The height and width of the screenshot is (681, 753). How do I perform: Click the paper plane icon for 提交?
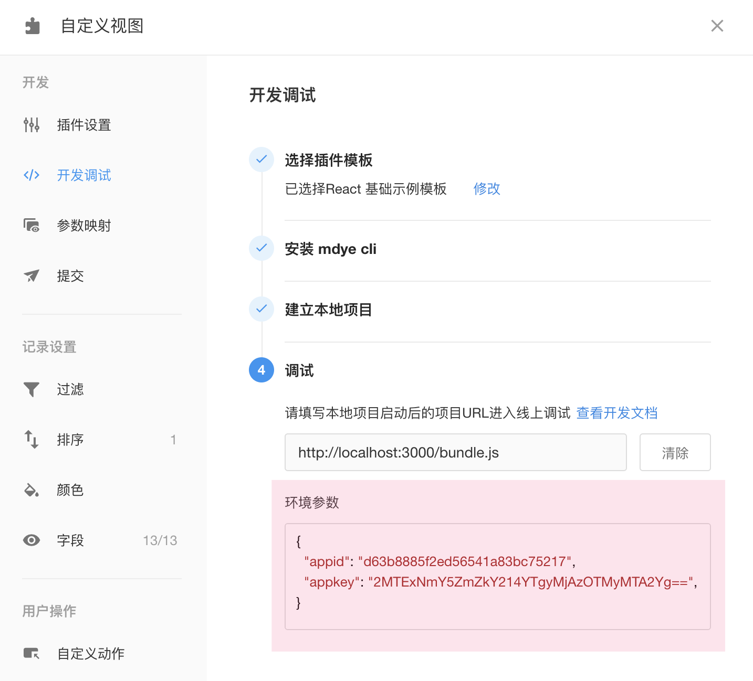click(x=32, y=276)
